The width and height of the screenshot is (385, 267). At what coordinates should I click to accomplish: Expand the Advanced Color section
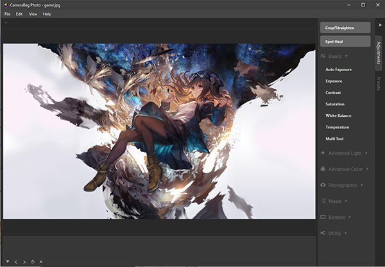[345, 169]
